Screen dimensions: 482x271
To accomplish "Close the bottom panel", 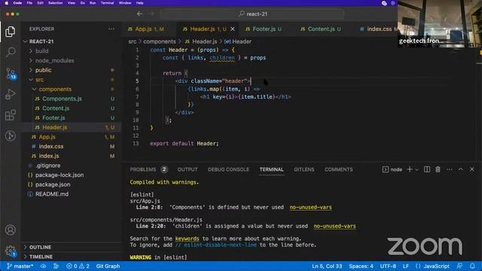I will click(x=472, y=169).
